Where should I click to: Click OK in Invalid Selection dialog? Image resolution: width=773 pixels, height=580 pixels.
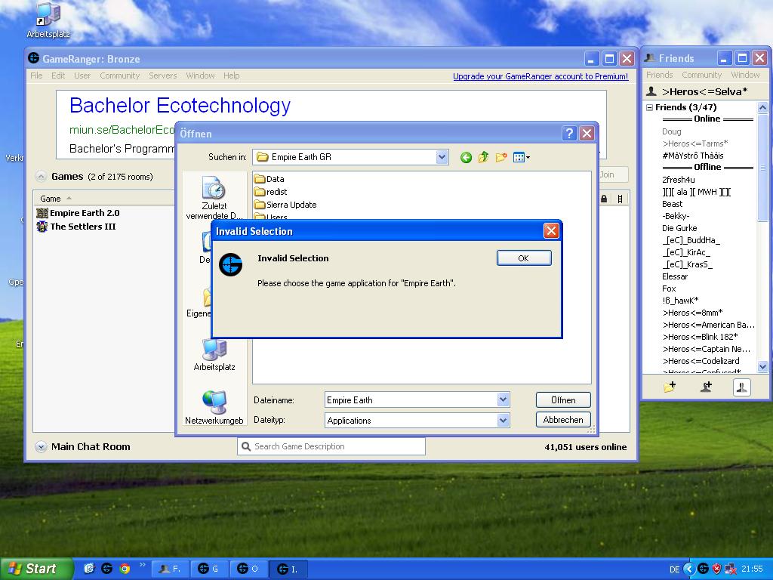523,258
